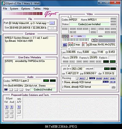Click the audio Codec field 'MPEG-1 Layer 2'
Screen dimensions: 122x129
[26, 81]
